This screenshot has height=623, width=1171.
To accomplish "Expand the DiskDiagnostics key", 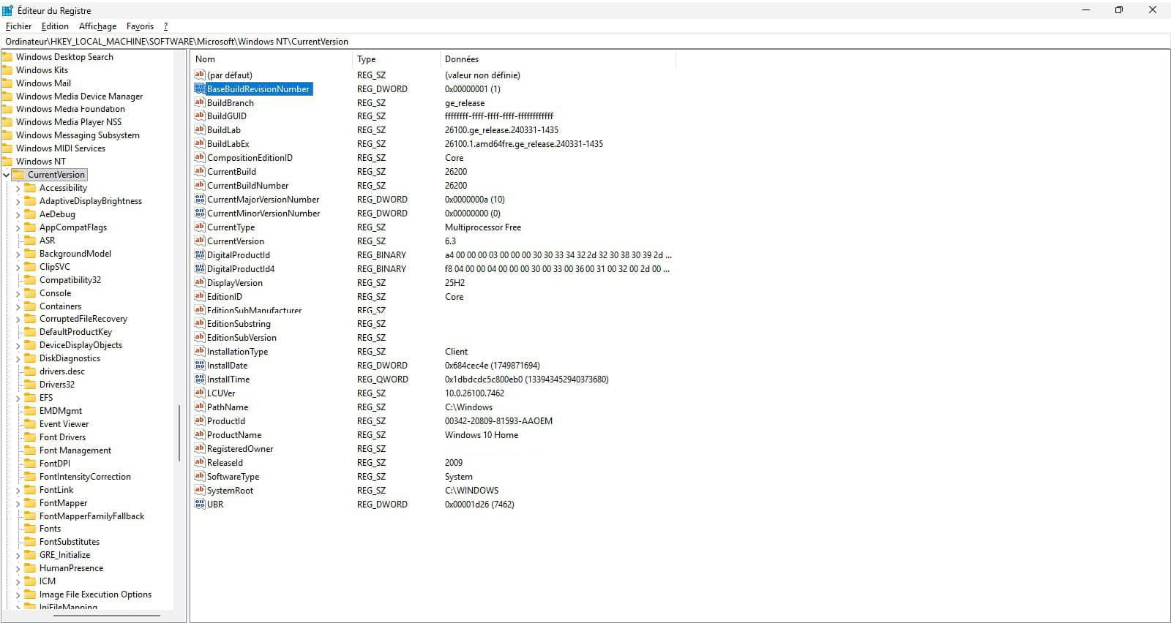I will (18, 358).
